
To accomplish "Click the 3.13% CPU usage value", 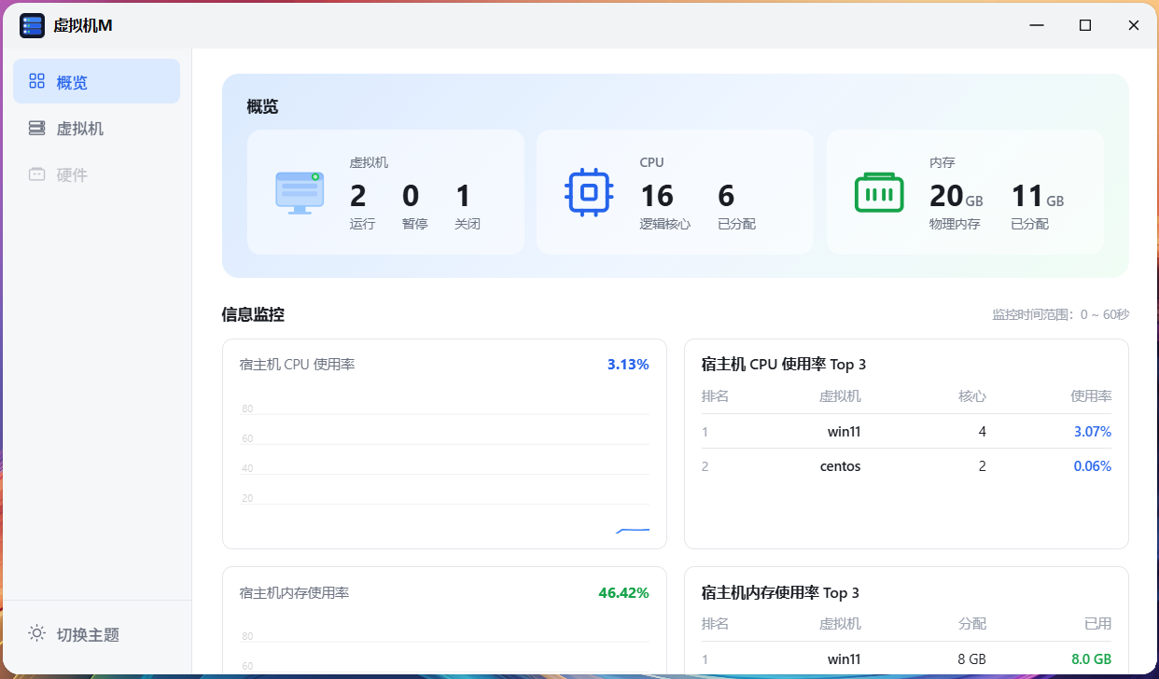I will (x=627, y=365).
